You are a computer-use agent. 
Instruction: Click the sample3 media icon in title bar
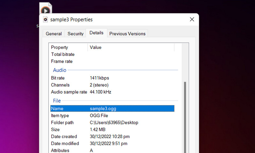pyautogui.click(x=45, y=19)
